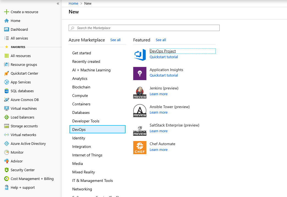Click Learn more under Jenkins
Viewport: 287px width, 197px height.
pyautogui.click(x=158, y=94)
